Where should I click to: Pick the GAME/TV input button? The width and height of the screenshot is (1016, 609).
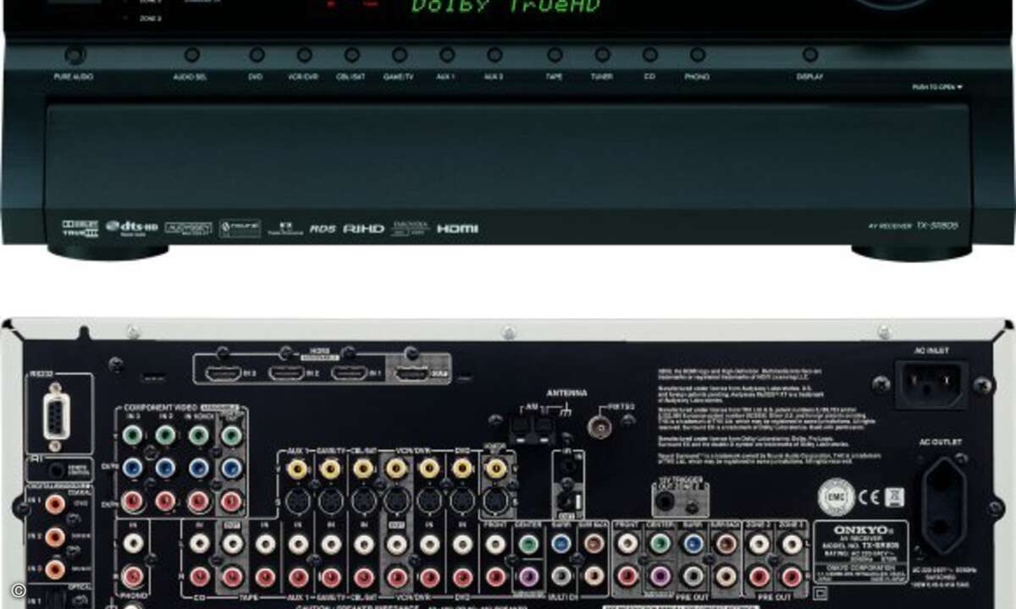[x=400, y=55]
